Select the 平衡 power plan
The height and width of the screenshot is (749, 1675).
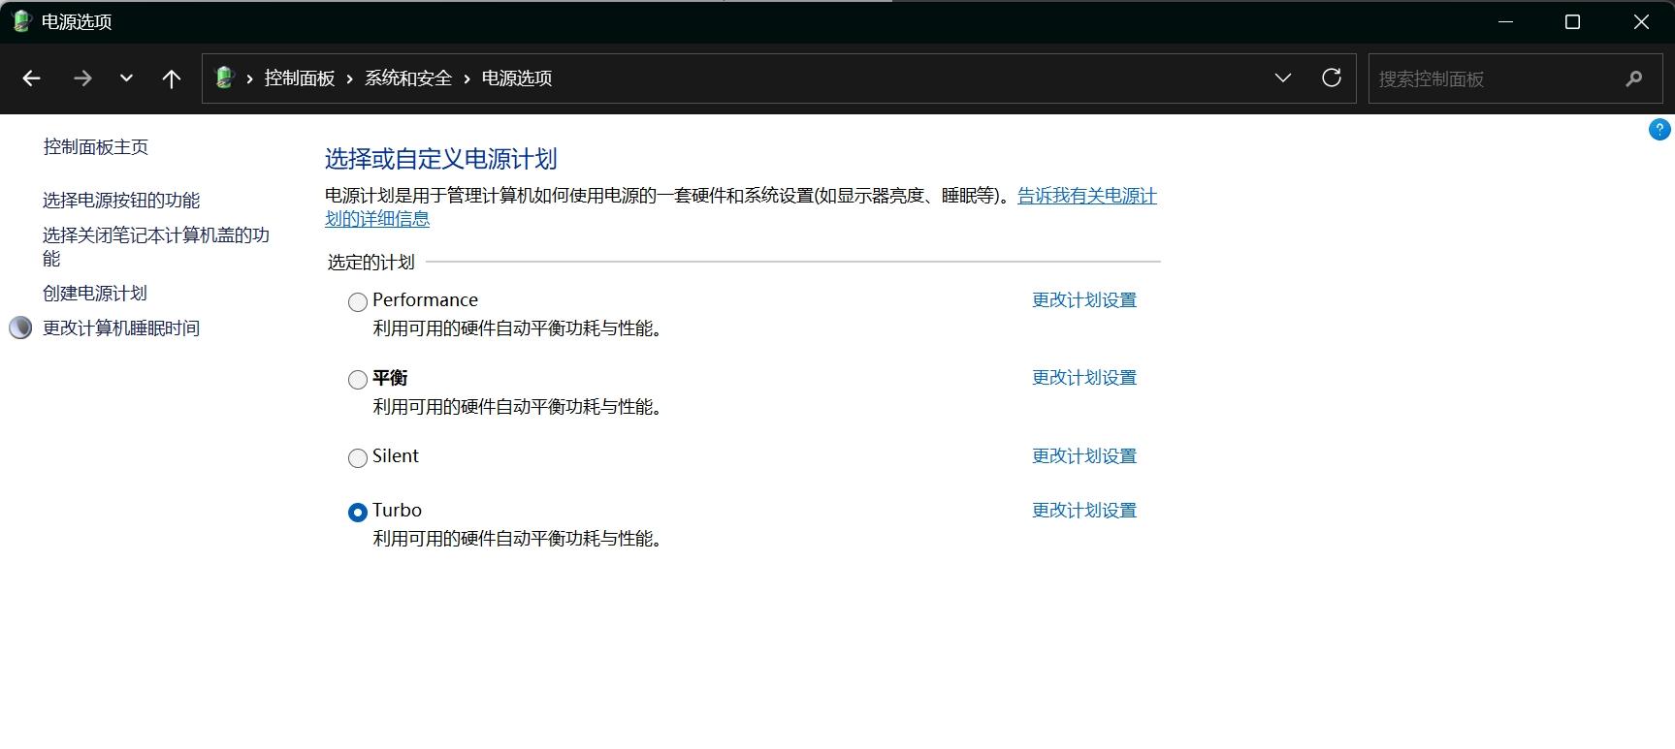point(358,380)
